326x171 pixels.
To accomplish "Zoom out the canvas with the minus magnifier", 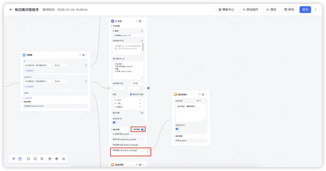I will click(28, 159).
